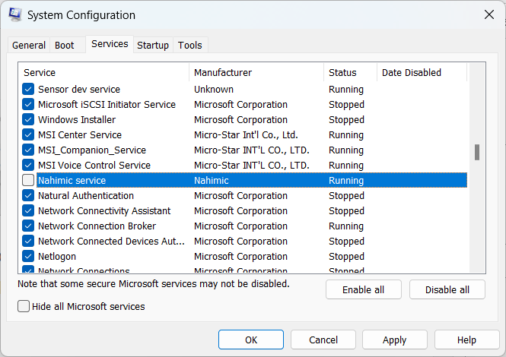Sort by the Status column header
The height and width of the screenshot is (357, 506).
[x=350, y=73]
